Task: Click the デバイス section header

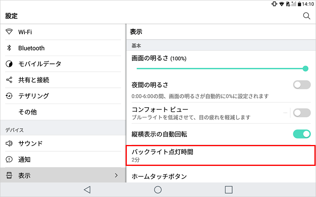Action: click(x=14, y=130)
